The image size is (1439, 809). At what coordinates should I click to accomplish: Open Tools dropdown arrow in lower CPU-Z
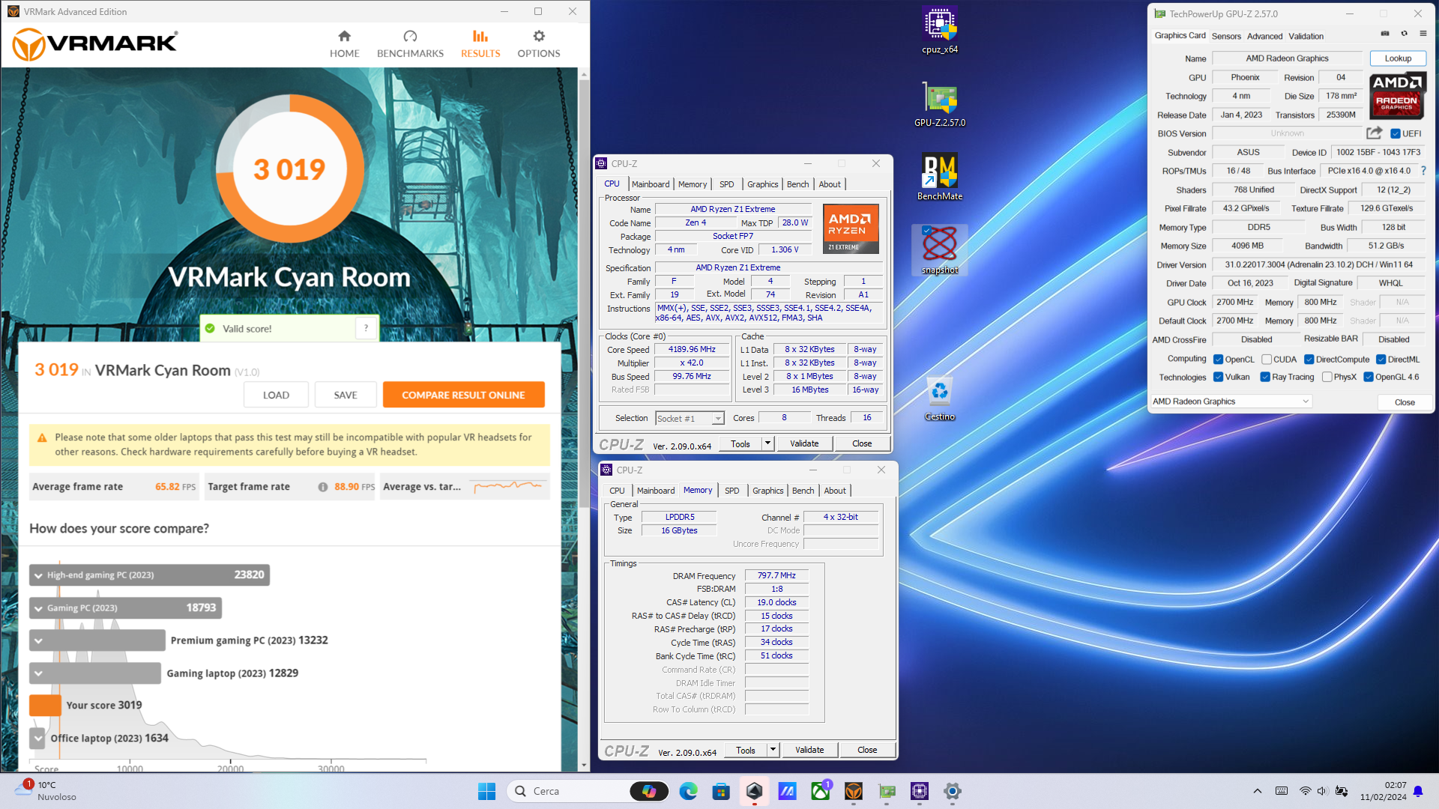point(773,750)
